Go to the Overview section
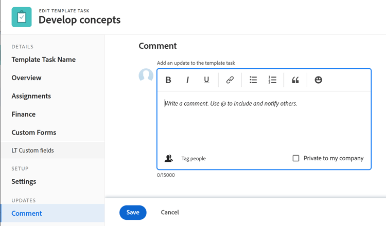386x226 pixels. click(x=27, y=78)
